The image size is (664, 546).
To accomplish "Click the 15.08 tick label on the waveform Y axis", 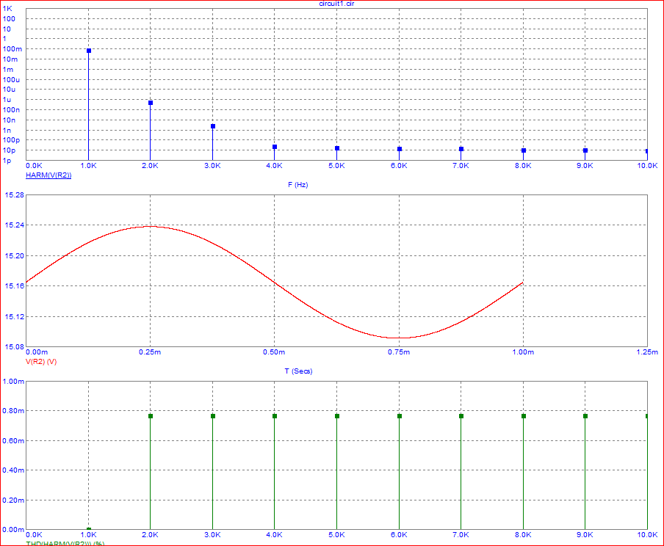I will (14, 347).
